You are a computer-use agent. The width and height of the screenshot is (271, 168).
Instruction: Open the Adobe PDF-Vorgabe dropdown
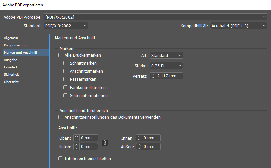click(155, 17)
